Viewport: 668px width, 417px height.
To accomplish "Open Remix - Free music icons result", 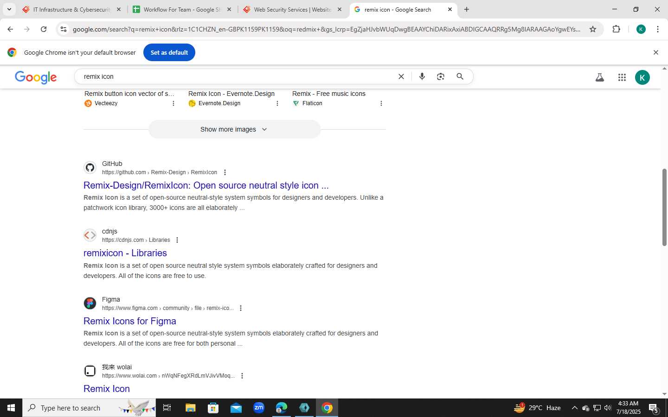I will (x=329, y=94).
